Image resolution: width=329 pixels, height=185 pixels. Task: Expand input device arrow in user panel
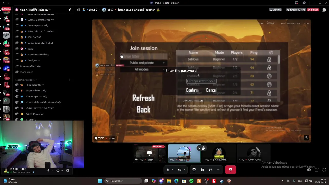coord(52,170)
